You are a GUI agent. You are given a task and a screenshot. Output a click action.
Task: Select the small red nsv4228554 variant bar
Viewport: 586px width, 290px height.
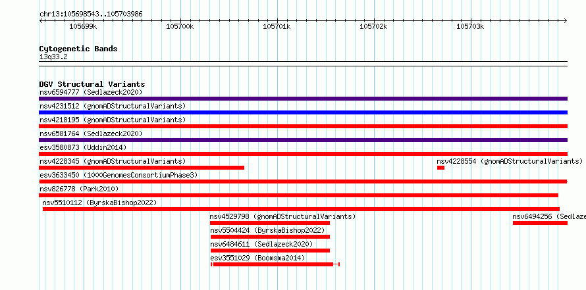coord(440,168)
